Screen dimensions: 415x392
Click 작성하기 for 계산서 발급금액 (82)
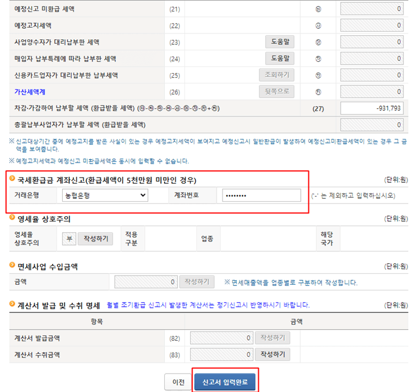(273, 338)
